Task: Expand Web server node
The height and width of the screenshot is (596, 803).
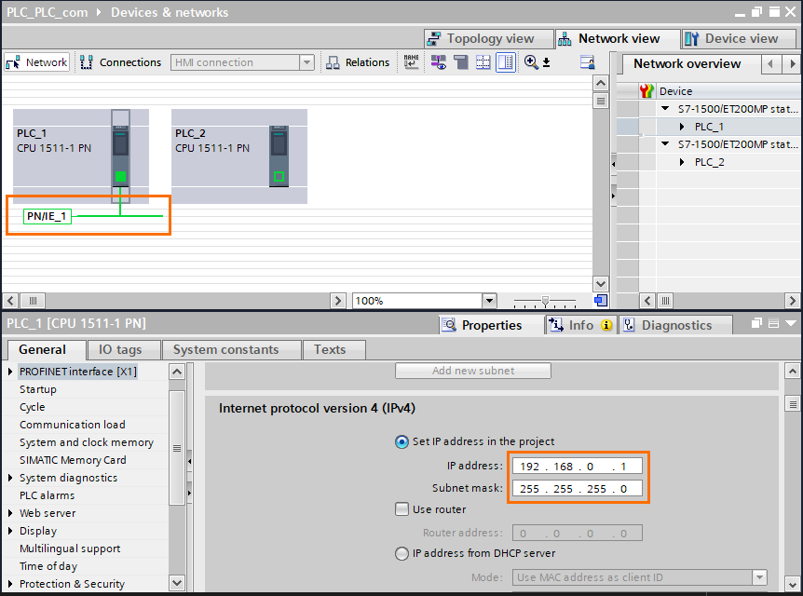Action: pyautogui.click(x=10, y=513)
